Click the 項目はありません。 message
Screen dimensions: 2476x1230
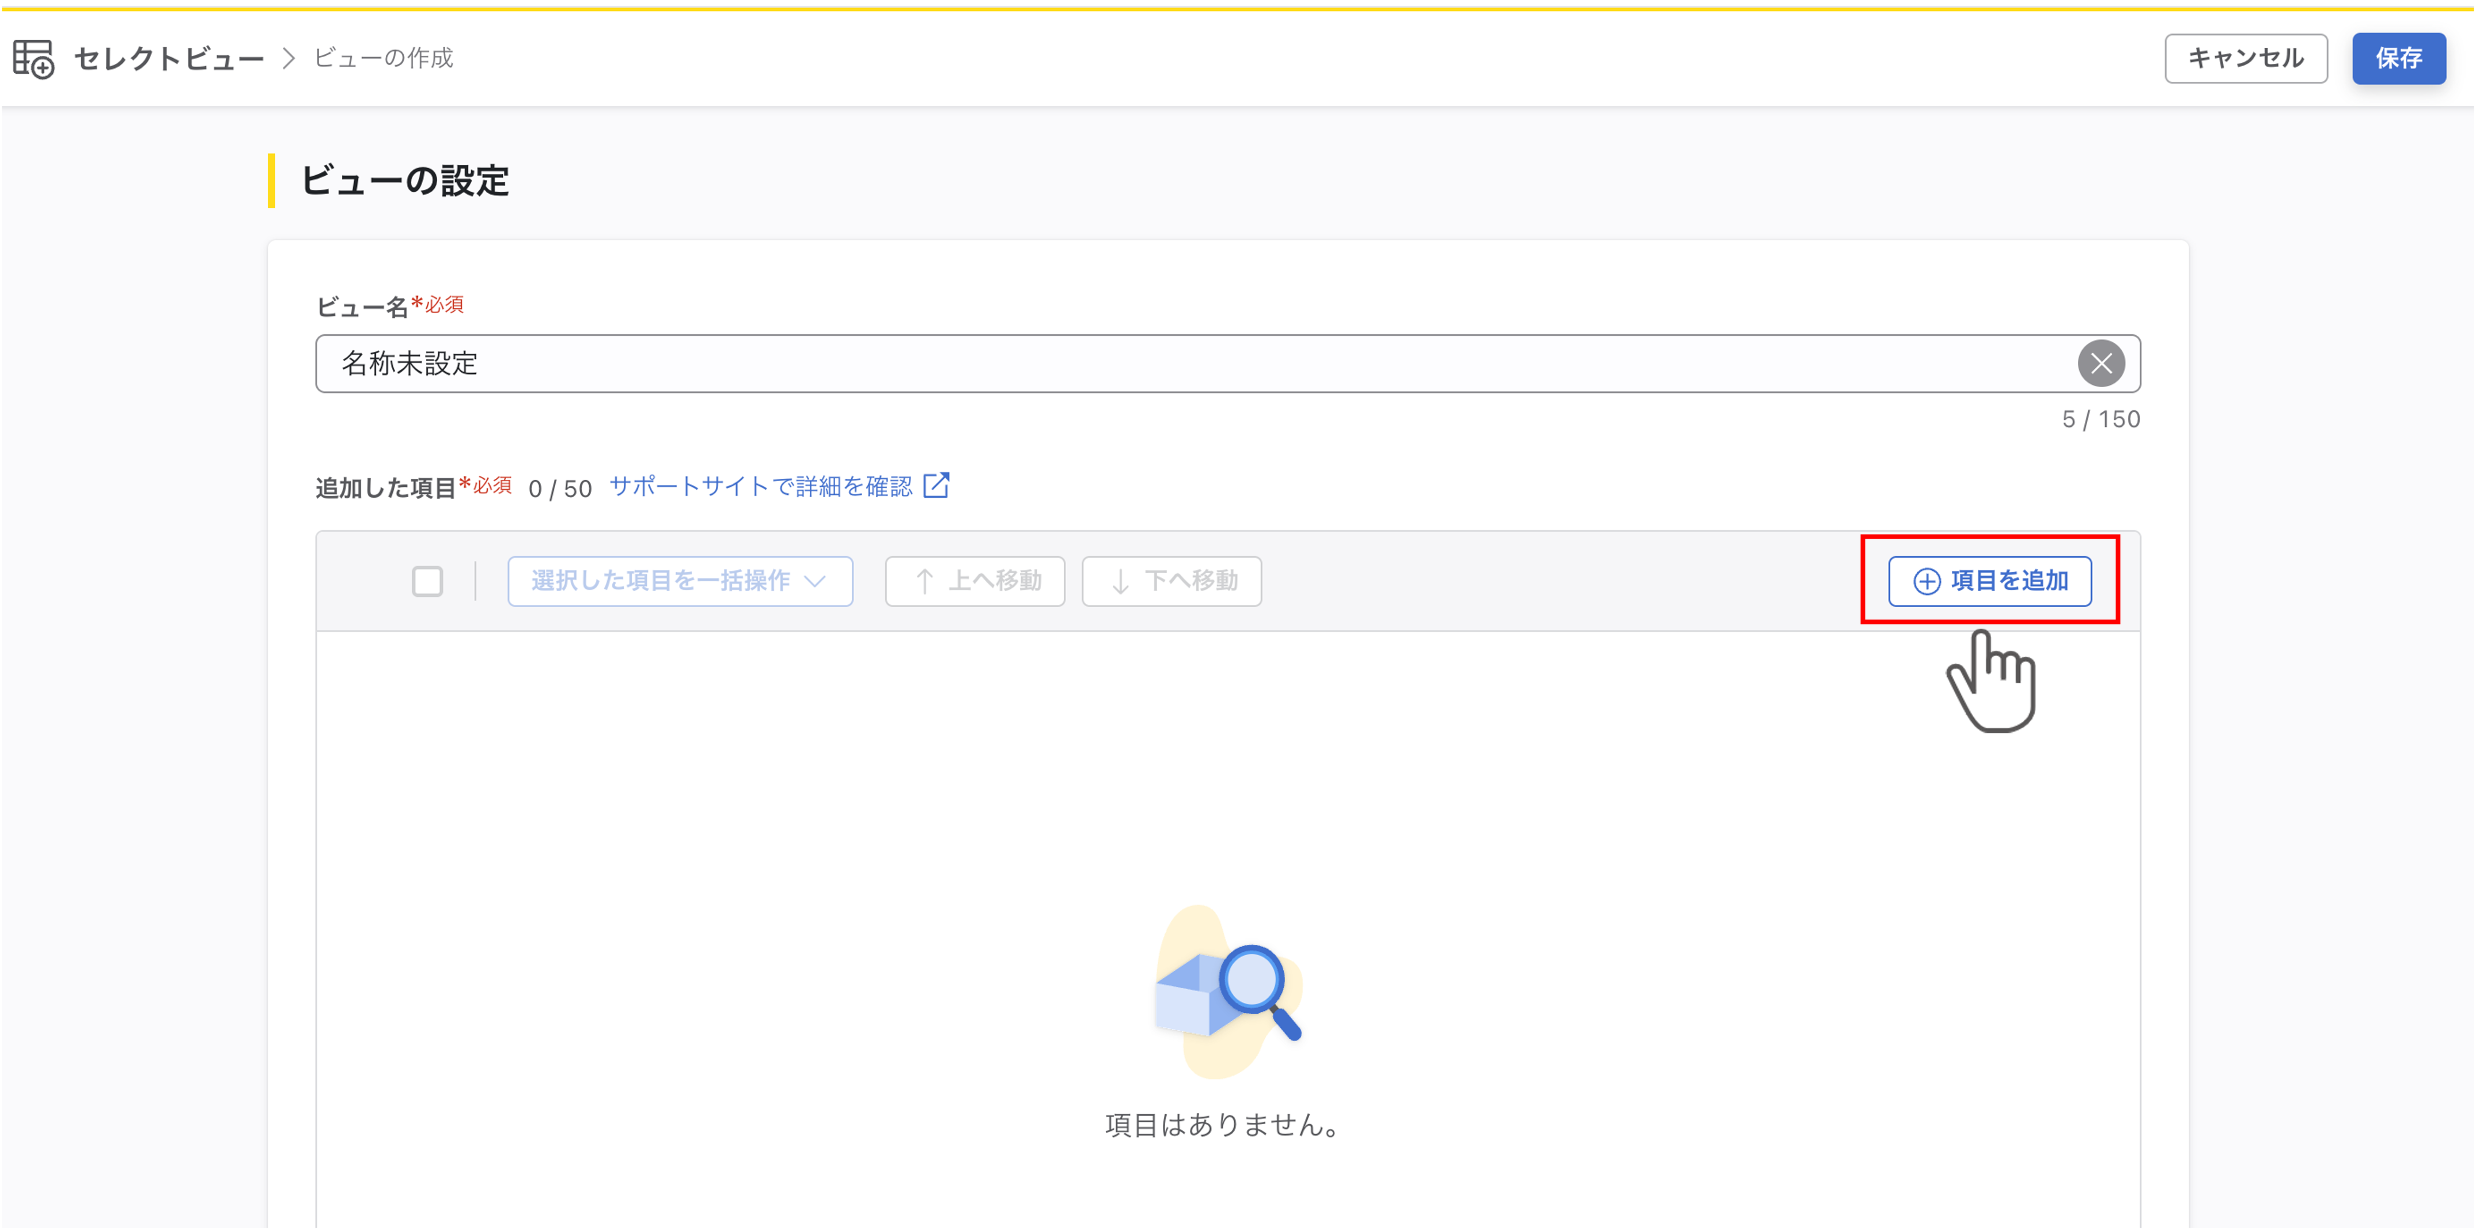click(1223, 1125)
